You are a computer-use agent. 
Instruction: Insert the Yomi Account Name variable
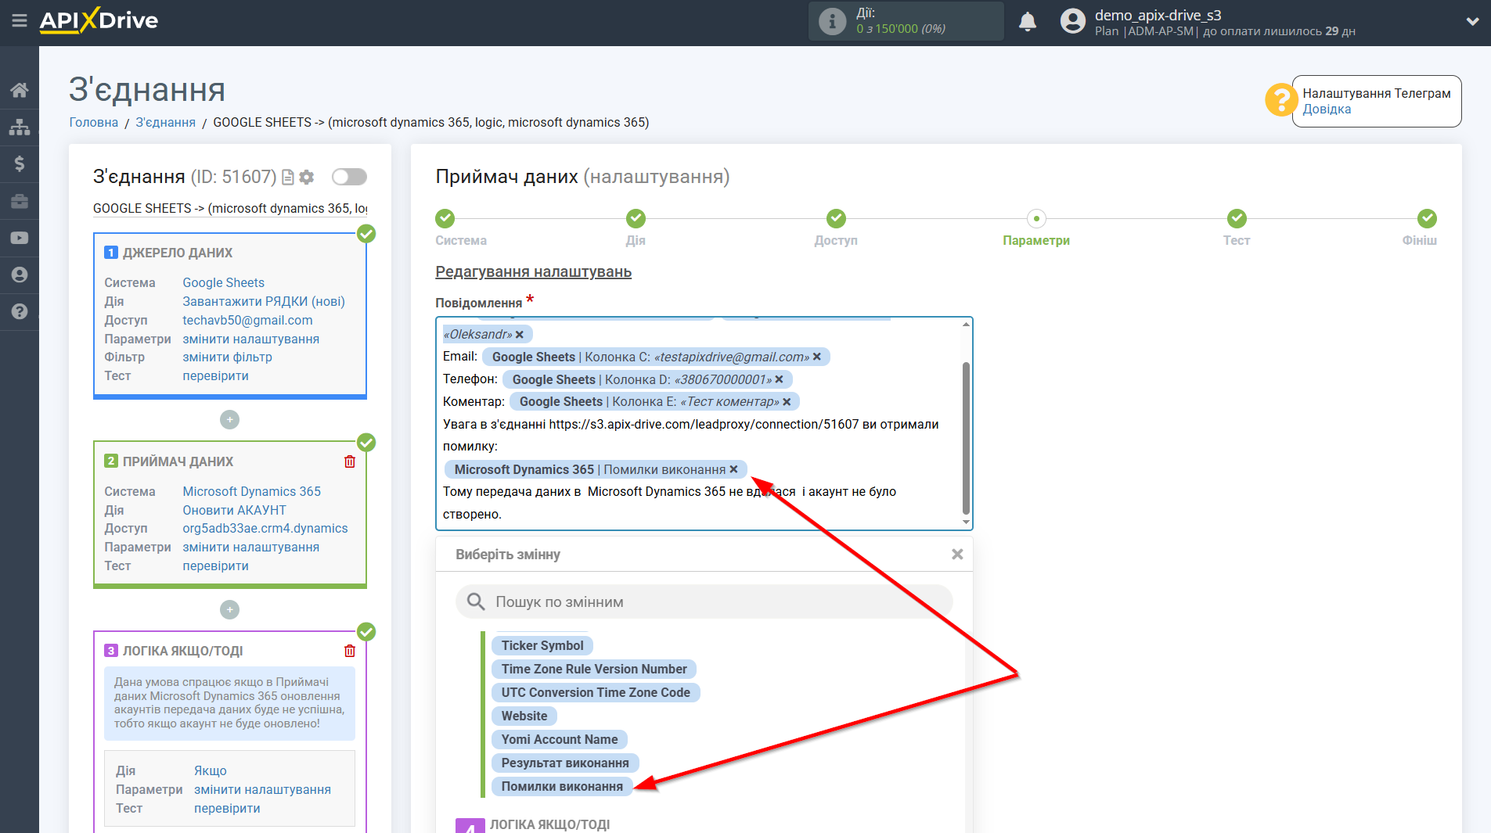(x=560, y=739)
